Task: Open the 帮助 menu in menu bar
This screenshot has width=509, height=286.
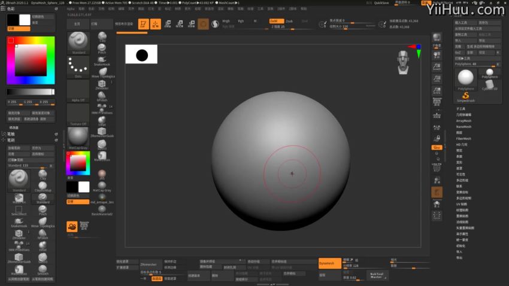Action: 304,9
